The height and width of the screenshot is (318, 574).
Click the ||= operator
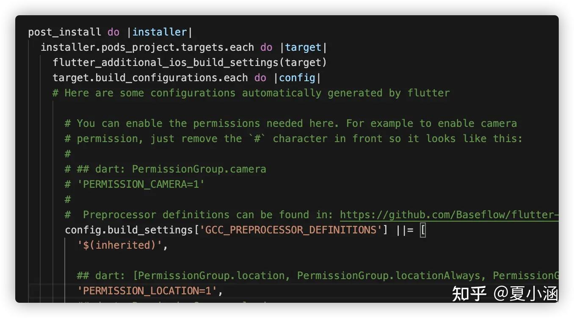tap(404, 230)
